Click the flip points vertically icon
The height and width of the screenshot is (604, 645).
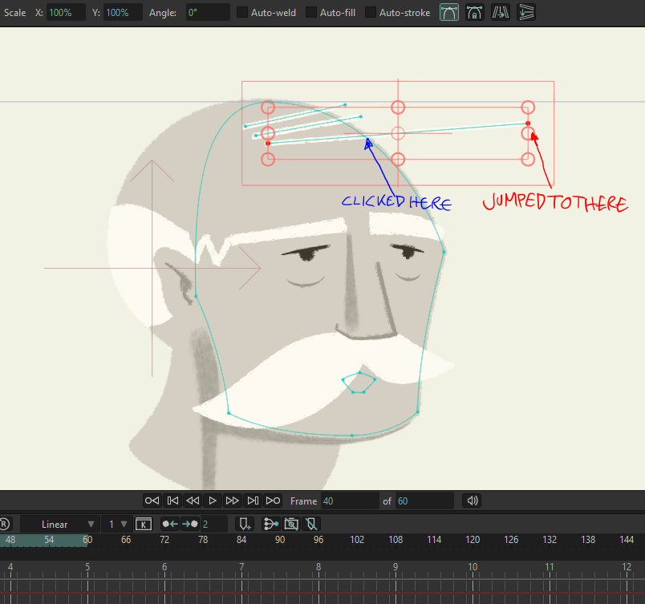point(526,12)
